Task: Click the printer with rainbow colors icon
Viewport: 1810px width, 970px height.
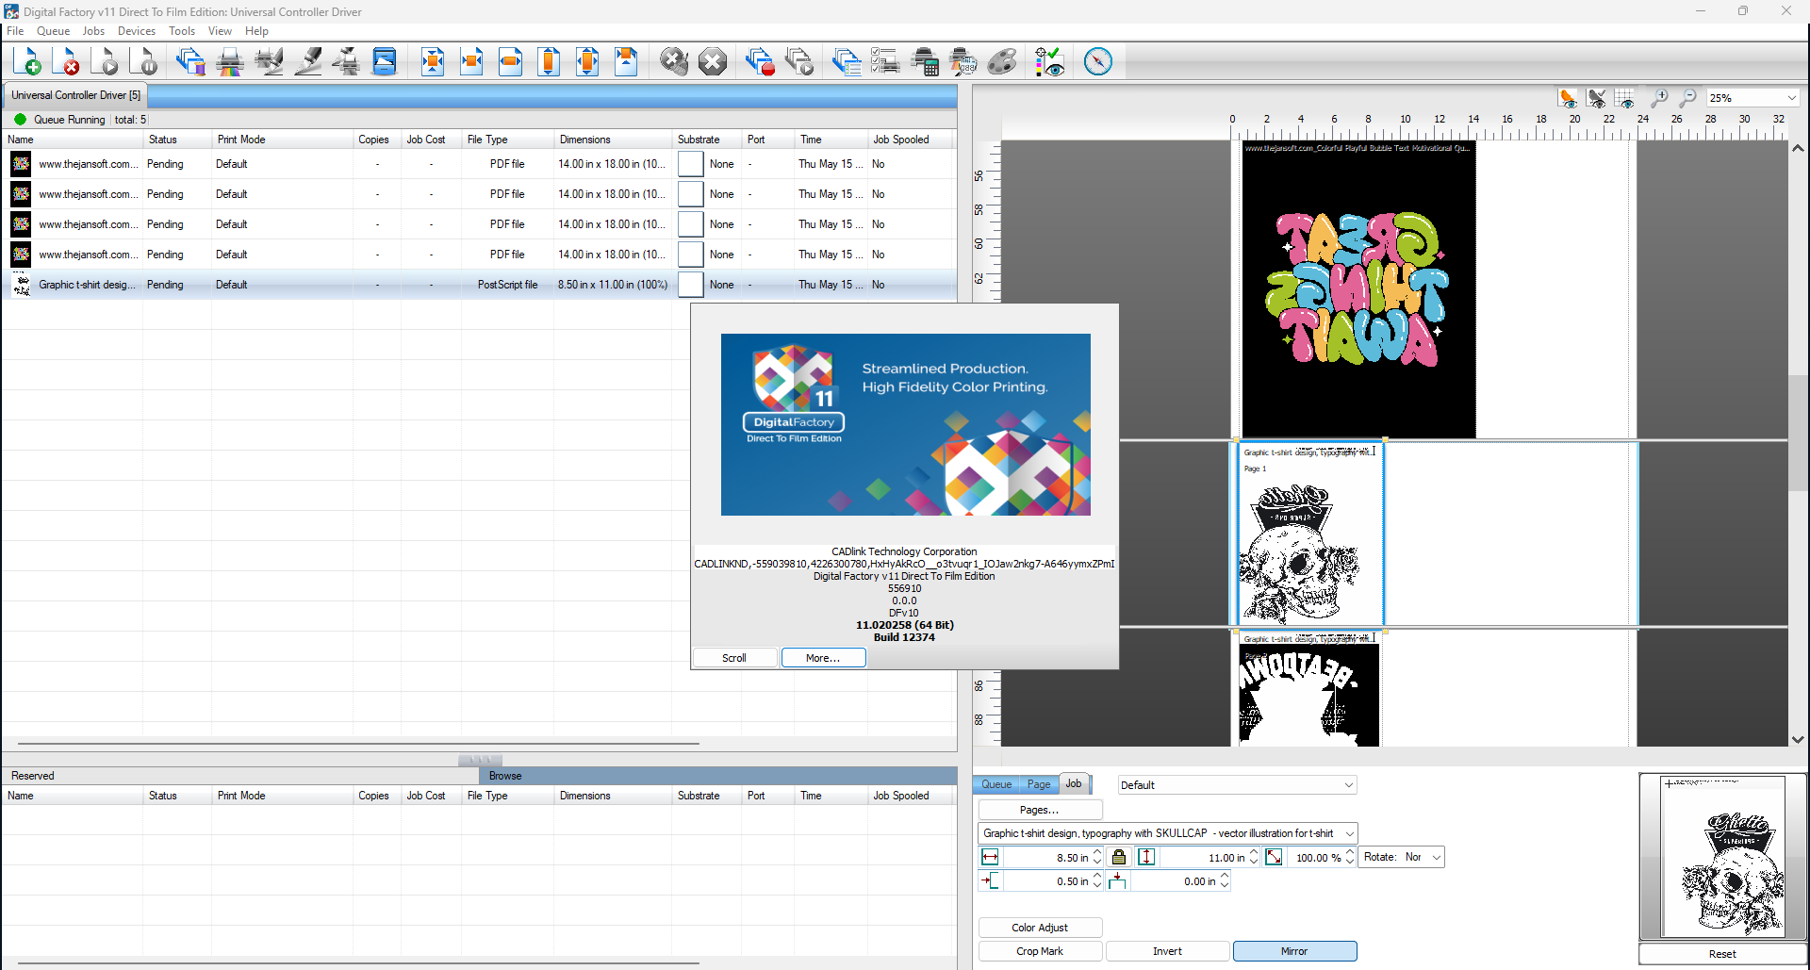Action: tap(230, 61)
